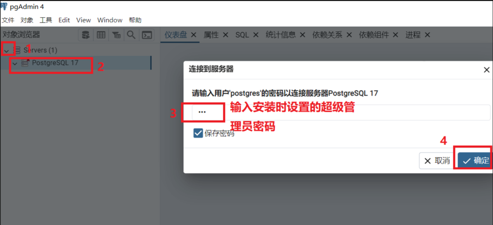Toggle the 保存密码 checkbox
The height and width of the screenshot is (225, 493).
pos(198,133)
